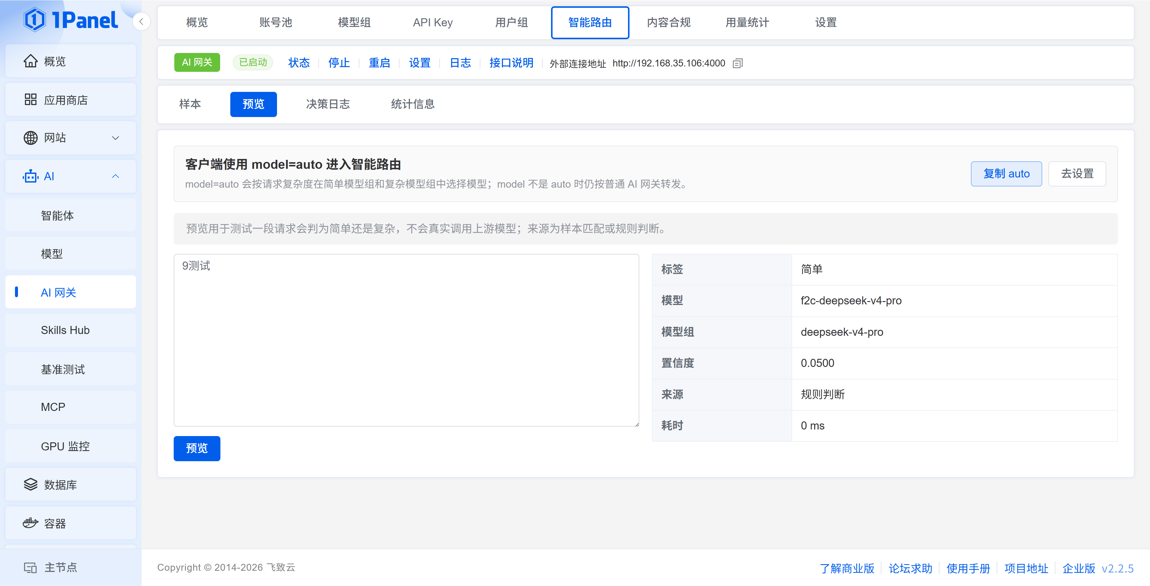Click the blue 预览 submit button
The image size is (1150, 586).
[x=197, y=448]
